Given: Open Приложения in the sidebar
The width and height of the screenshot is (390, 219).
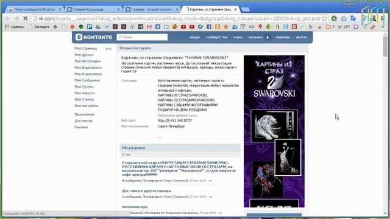Looking at the screenshot, I should (84, 114).
